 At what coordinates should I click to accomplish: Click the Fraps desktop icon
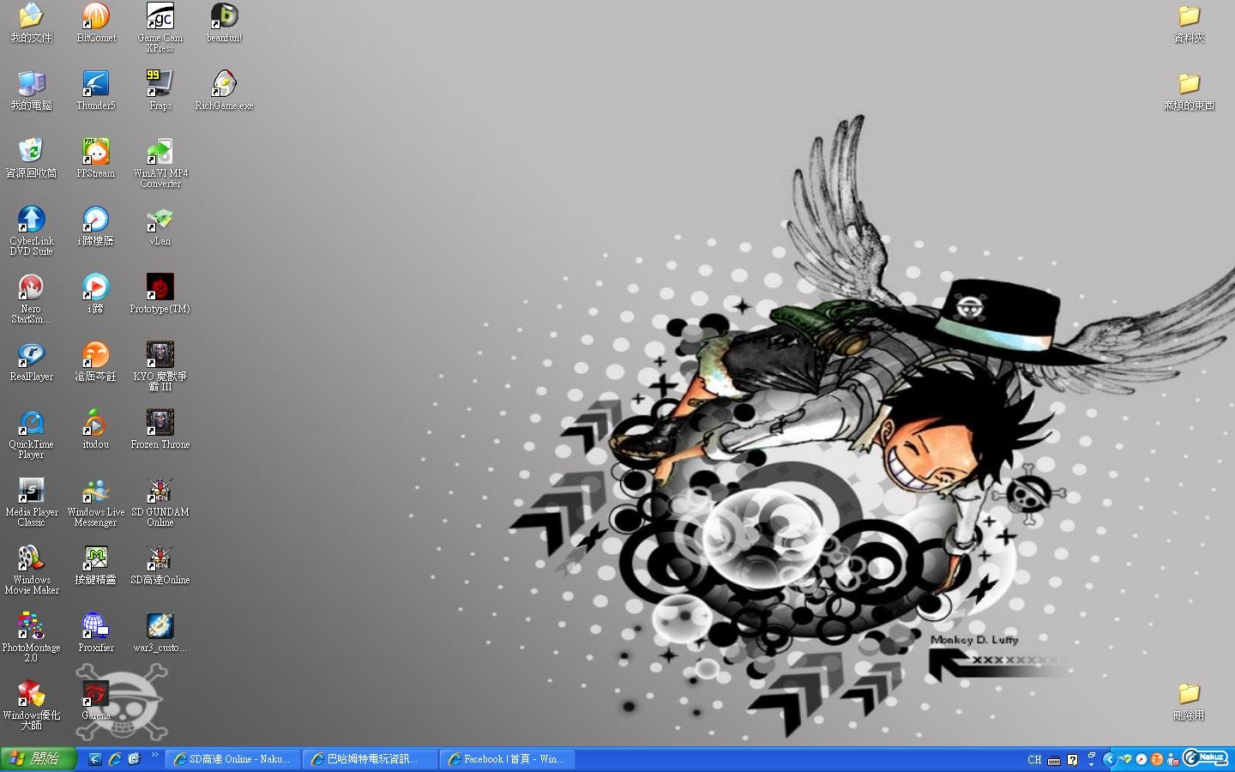(x=160, y=91)
